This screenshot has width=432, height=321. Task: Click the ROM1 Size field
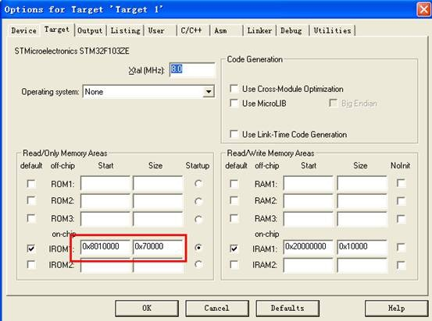[x=158, y=183]
